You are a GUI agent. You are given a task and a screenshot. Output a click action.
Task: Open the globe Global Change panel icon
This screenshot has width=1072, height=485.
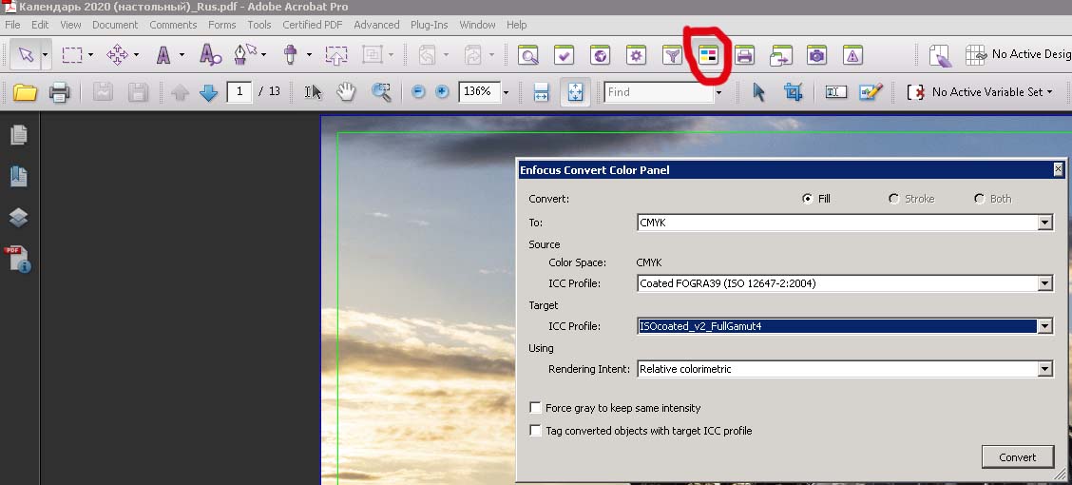(x=601, y=55)
